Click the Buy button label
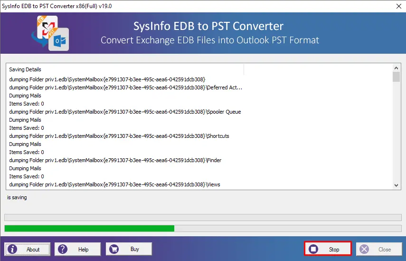The image size is (406, 261). [135, 249]
